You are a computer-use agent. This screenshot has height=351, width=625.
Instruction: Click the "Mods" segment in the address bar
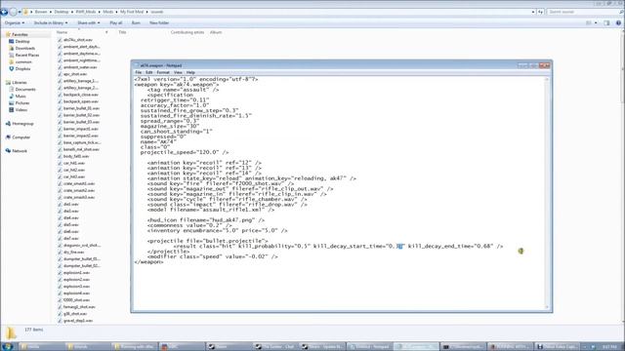point(108,12)
